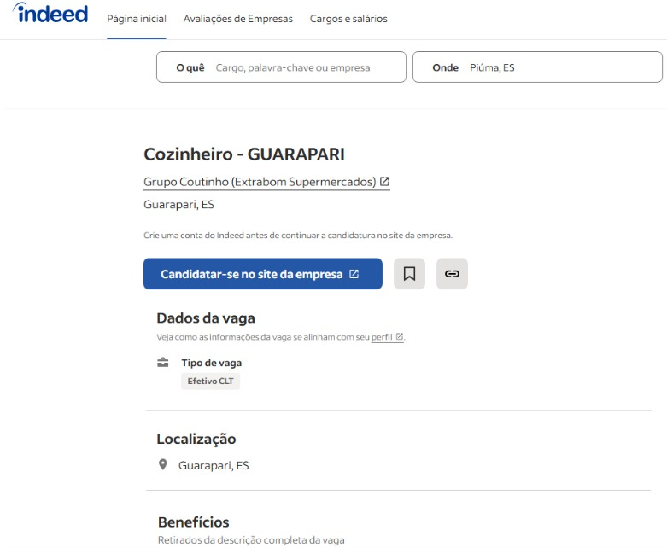Open the Indeed logo homepage
Viewport: 667px width, 548px height.
pos(50,13)
